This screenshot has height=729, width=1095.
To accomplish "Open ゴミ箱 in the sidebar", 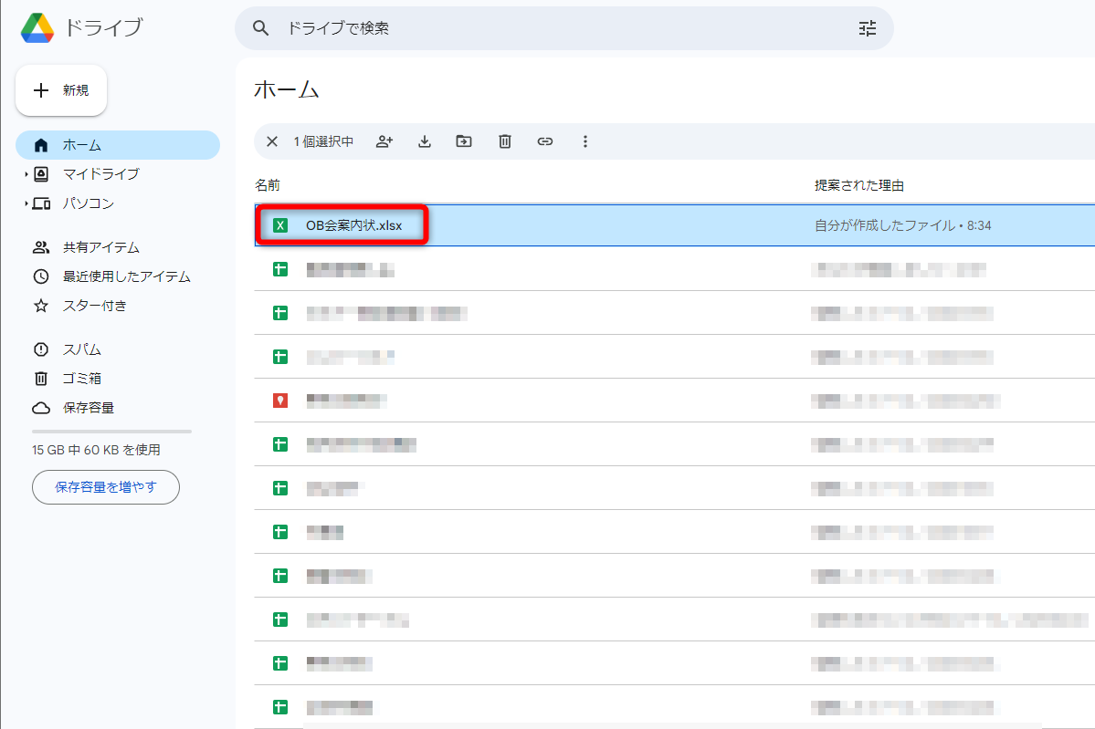I will pyautogui.click(x=81, y=378).
